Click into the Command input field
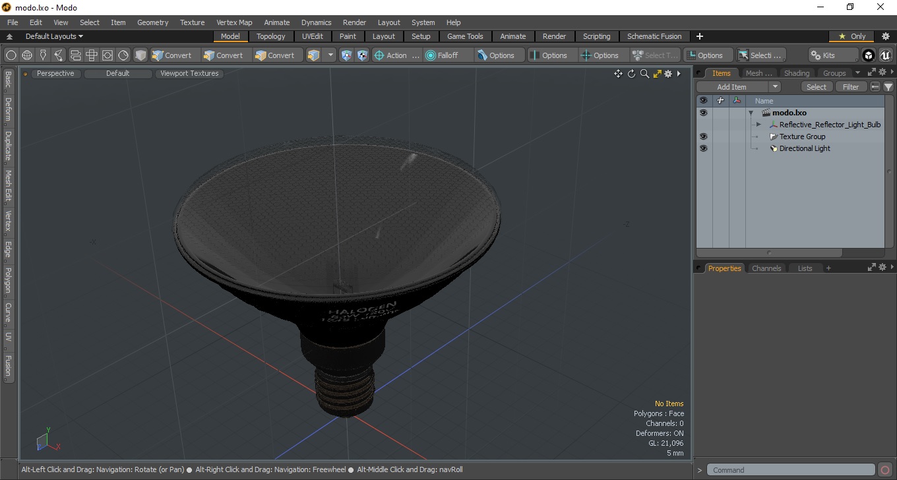This screenshot has height=480, width=897. click(791, 470)
